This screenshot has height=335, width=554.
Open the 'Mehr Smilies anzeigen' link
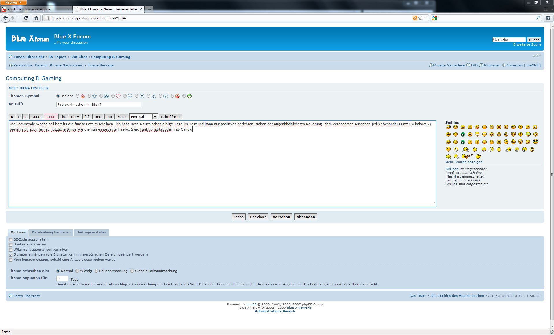tap(464, 162)
